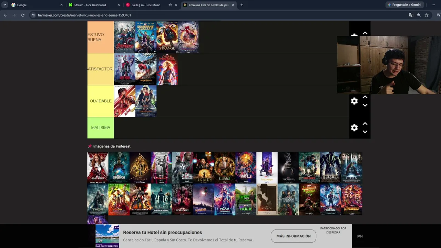Select the Captain Marvel poster
Screen dimensions: 441x248
(167, 69)
